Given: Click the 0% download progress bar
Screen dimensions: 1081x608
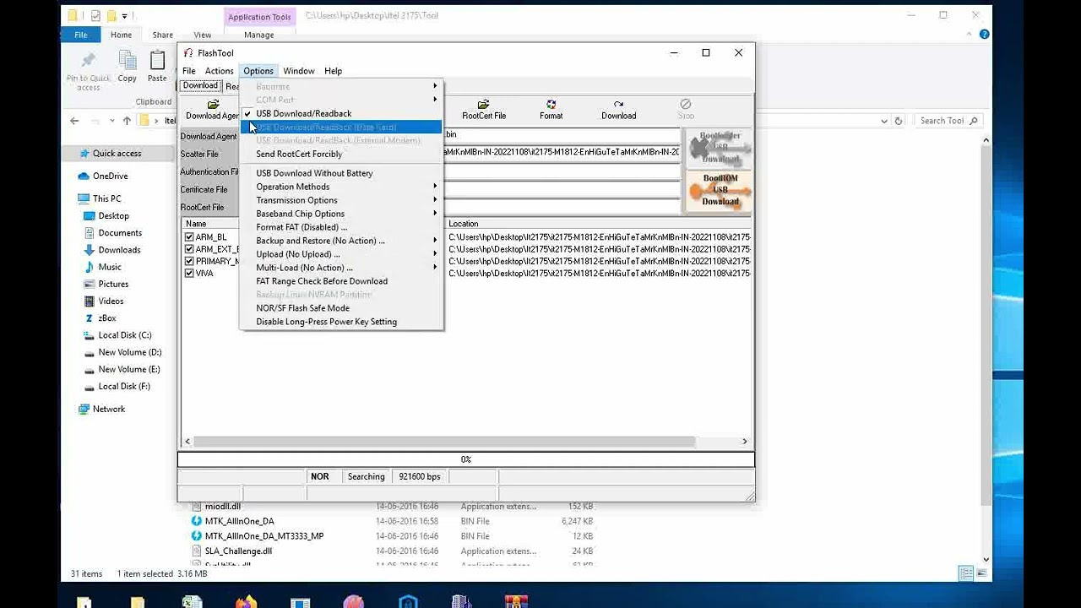Looking at the screenshot, I should (x=465, y=459).
